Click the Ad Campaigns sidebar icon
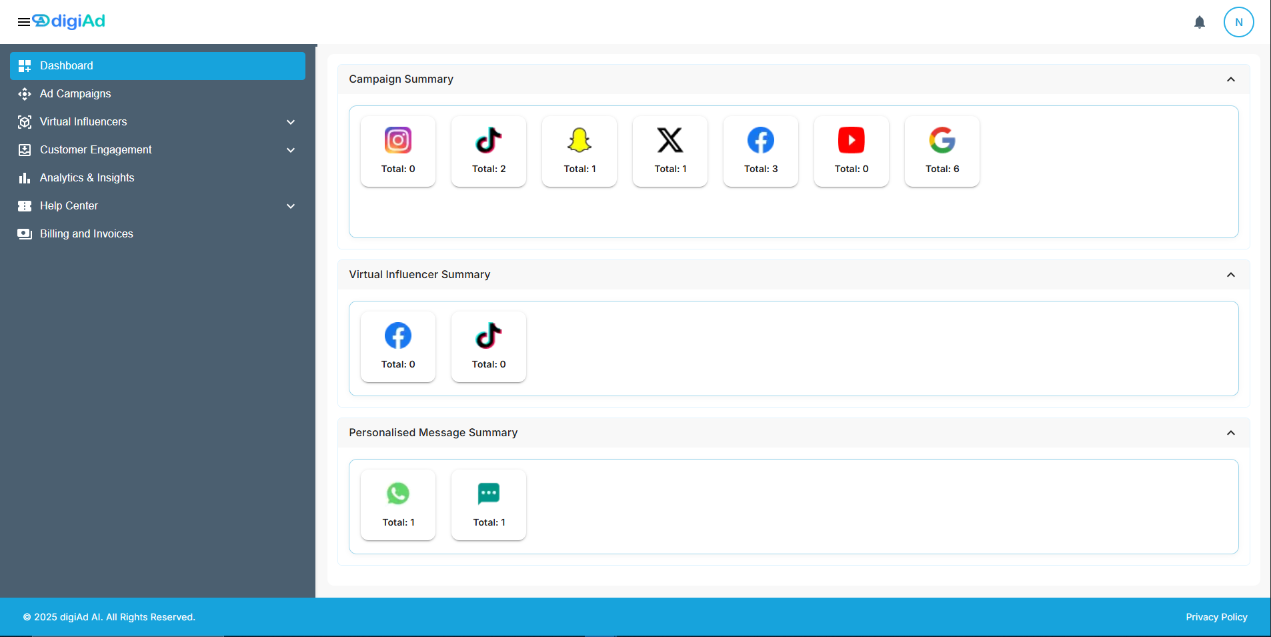 point(25,94)
